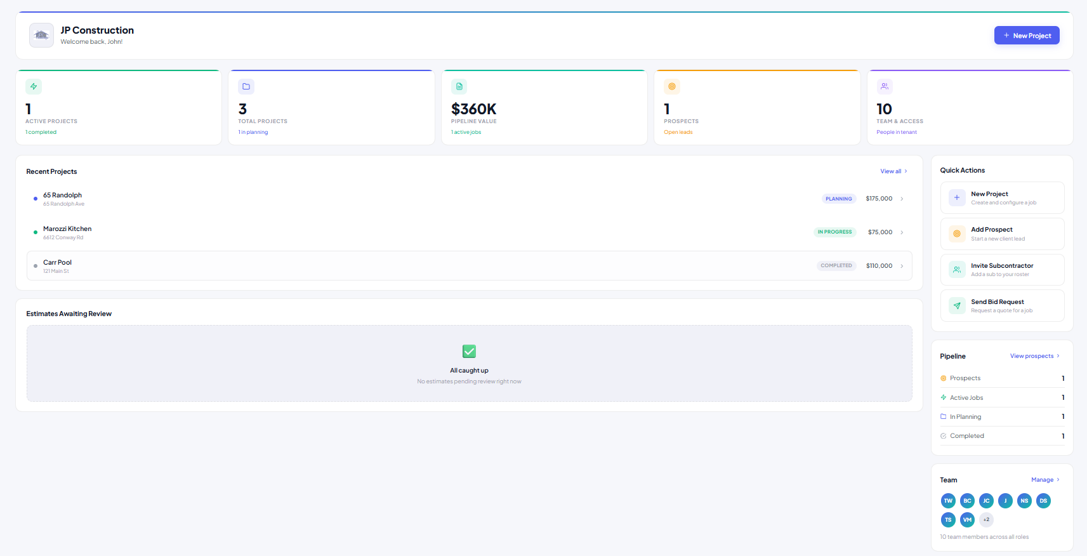Click the $110,000 value
Image resolution: width=1087 pixels, height=556 pixels.
pos(879,266)
